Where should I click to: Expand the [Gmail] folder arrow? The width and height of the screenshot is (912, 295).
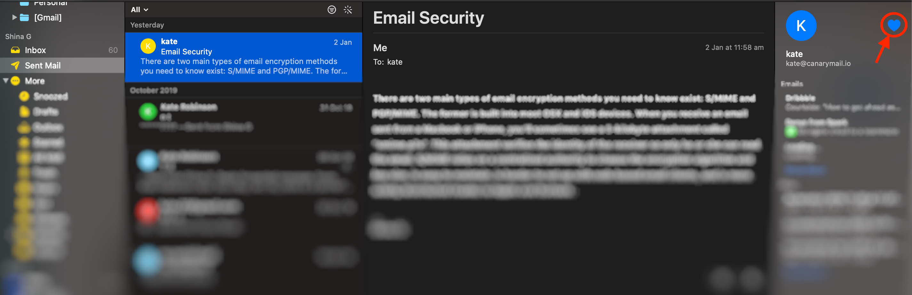(x=14, y=17)
